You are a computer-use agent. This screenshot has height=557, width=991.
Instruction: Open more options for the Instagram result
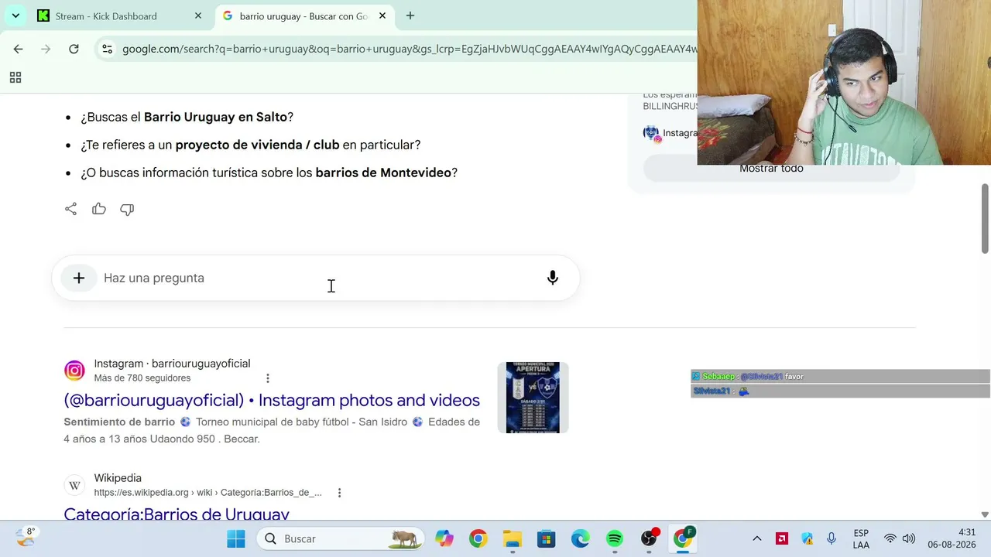coord(268,378)
